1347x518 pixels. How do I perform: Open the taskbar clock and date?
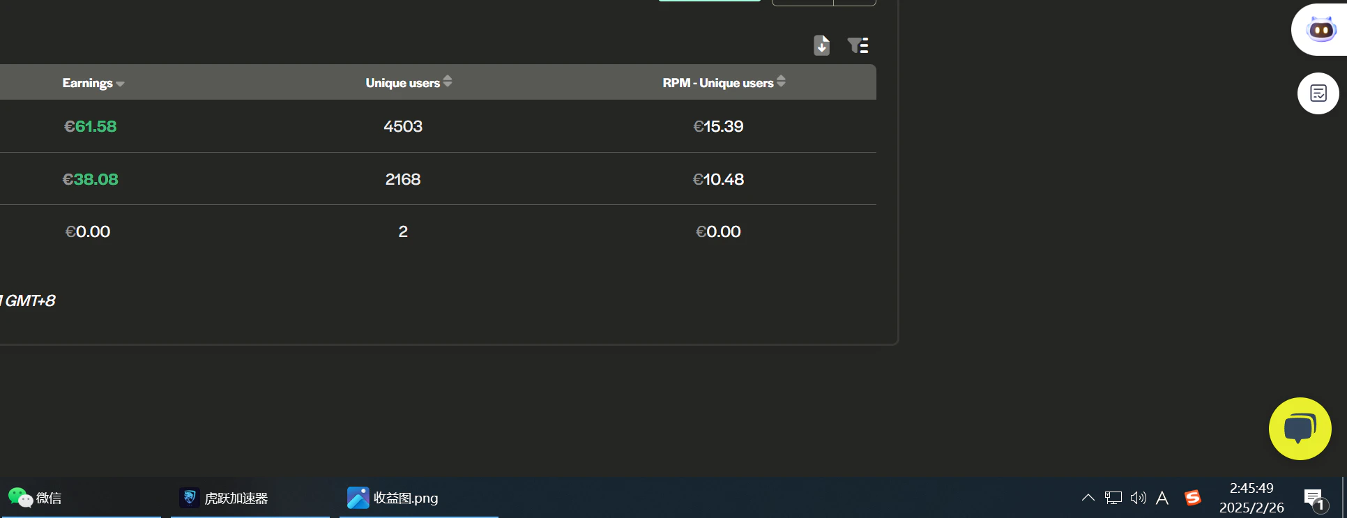[1251, 498]
